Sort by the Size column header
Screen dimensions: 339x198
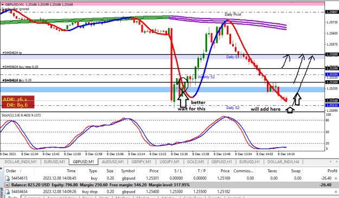point(110,171)
